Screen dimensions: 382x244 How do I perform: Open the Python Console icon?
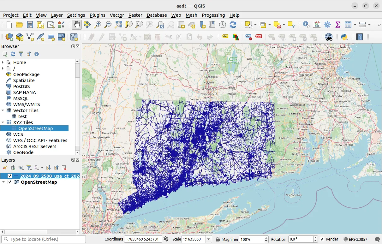tap(344, 37)
